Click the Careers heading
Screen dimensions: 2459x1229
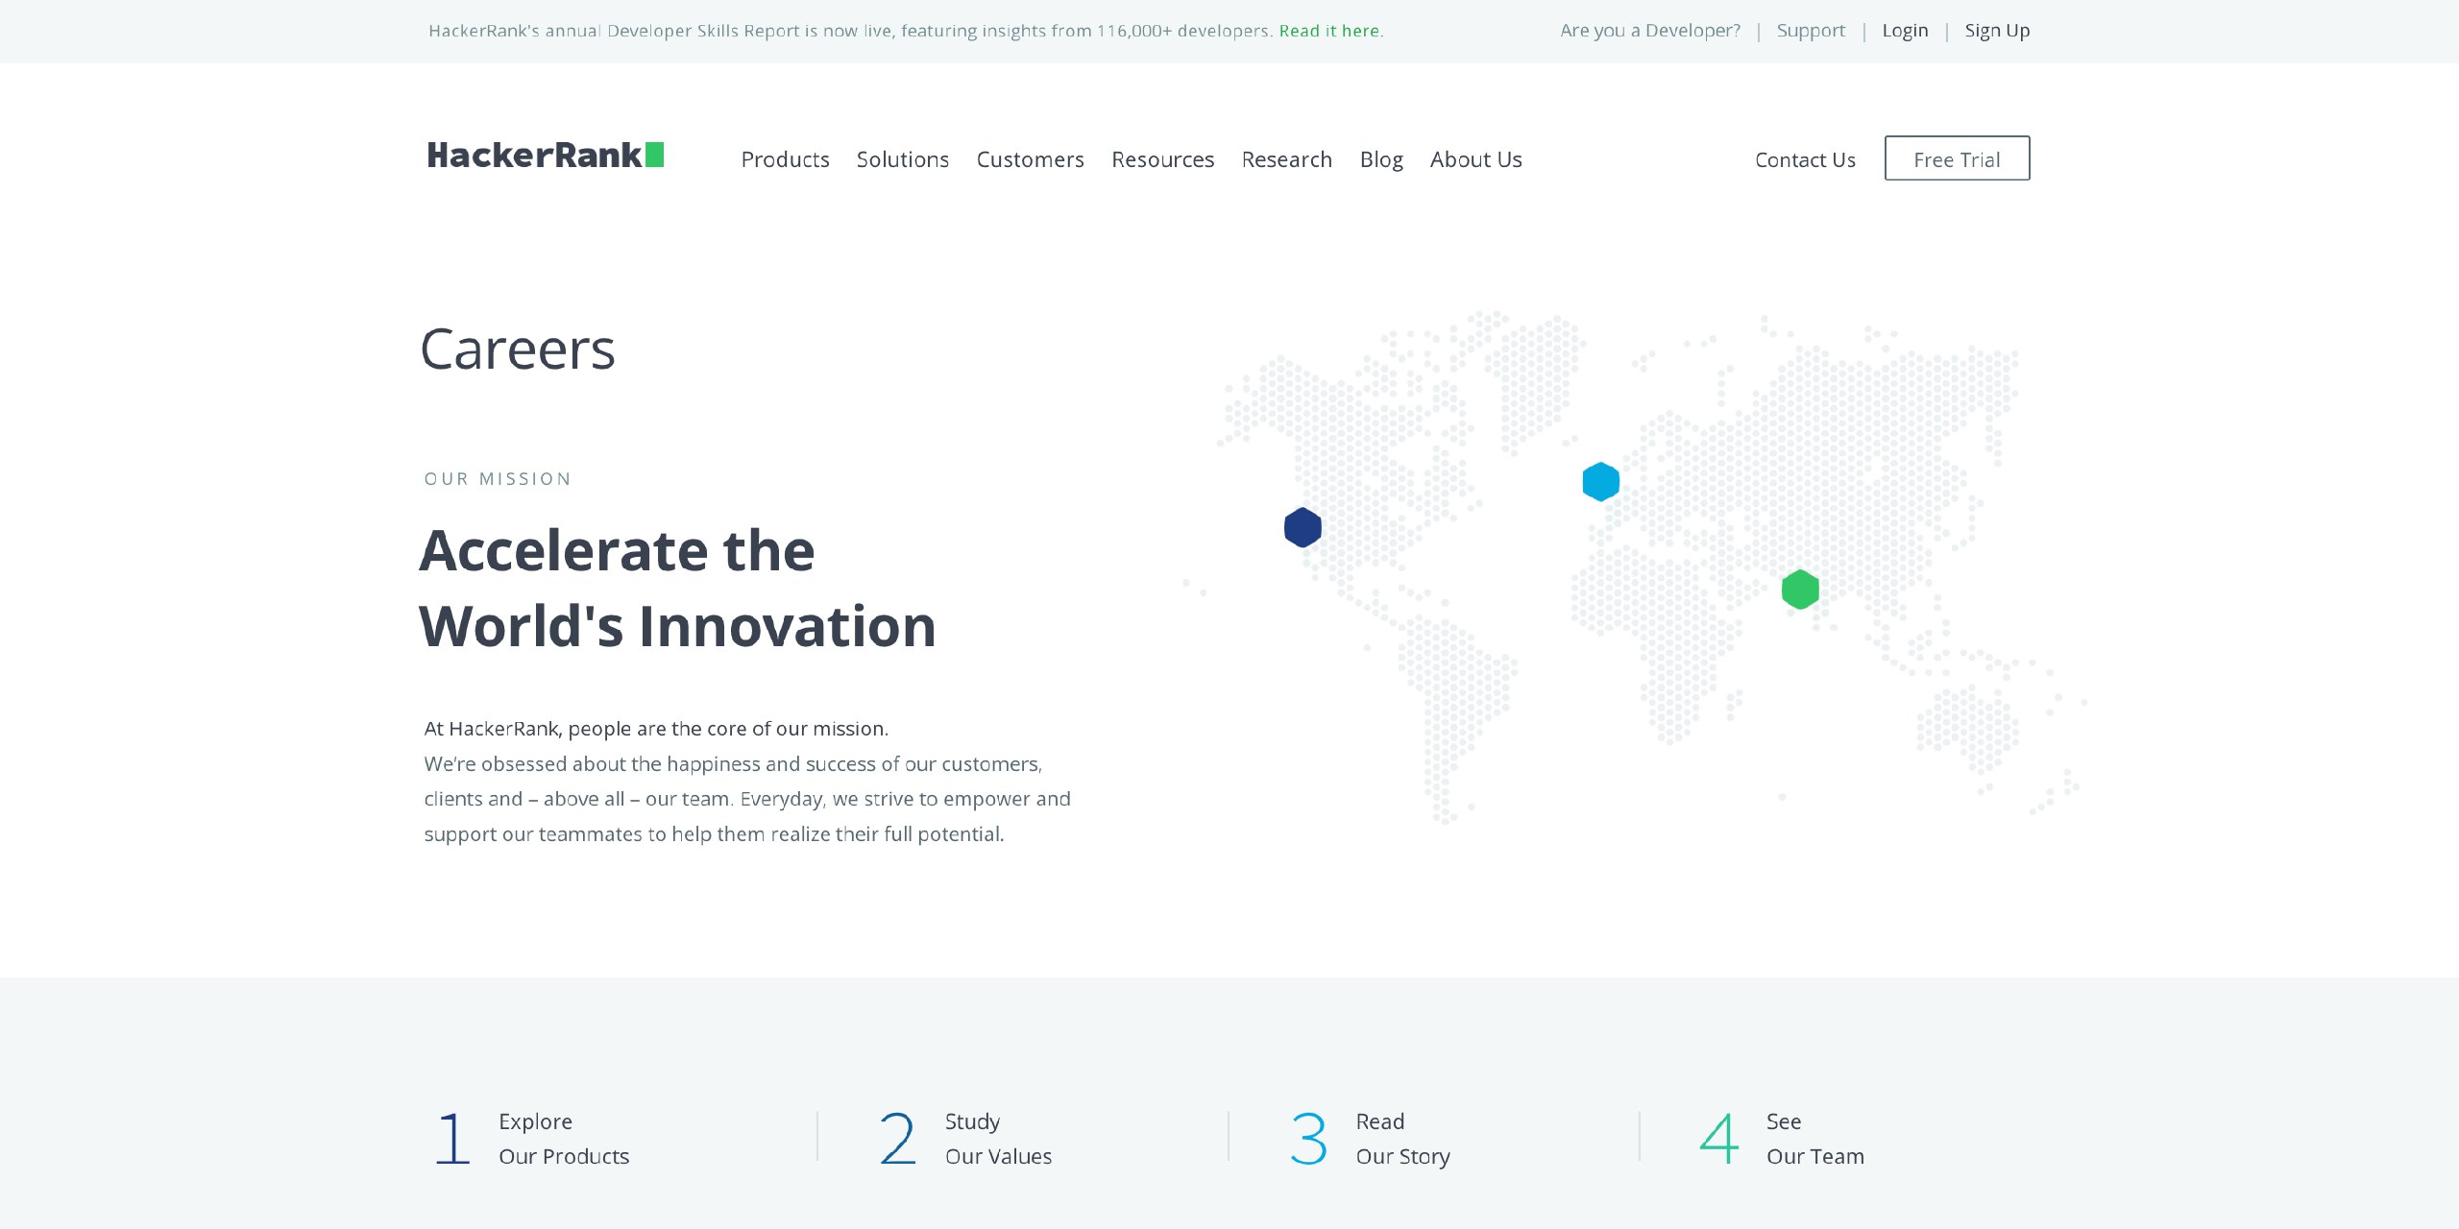click(x=518, y=349)
